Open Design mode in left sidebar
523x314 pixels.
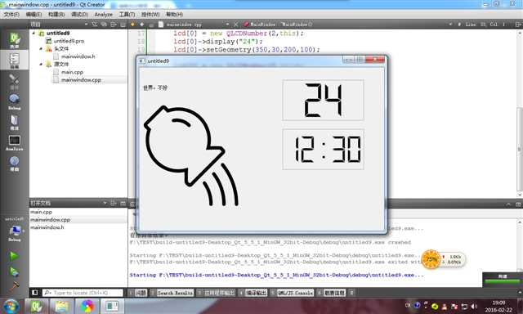click(15, 81)
